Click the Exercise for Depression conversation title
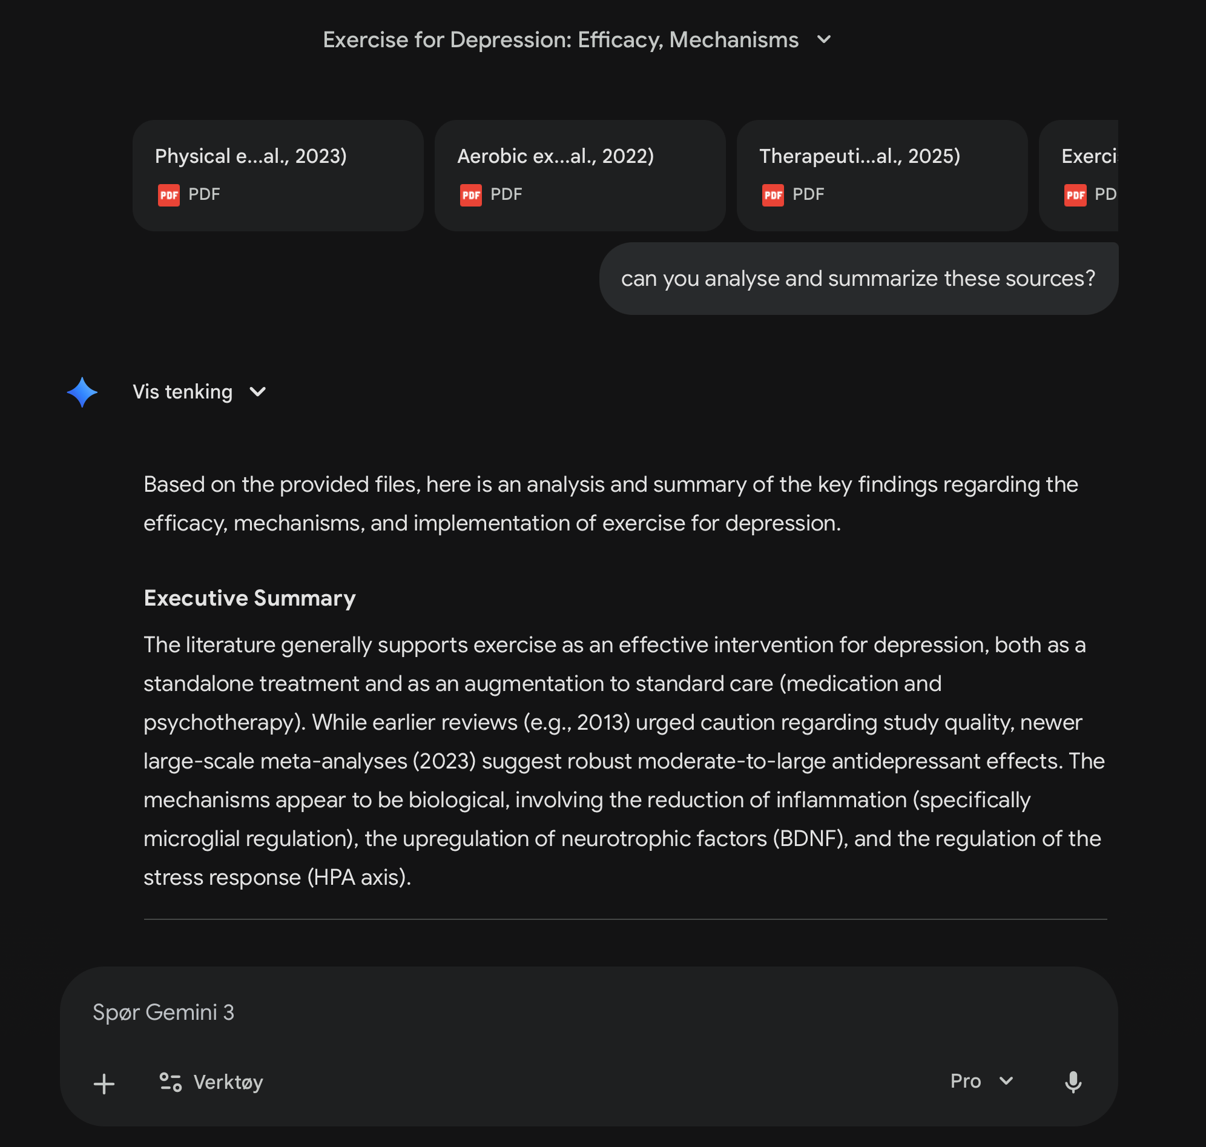This screenshot has height=1147, width=1206. tap(561, 40)
